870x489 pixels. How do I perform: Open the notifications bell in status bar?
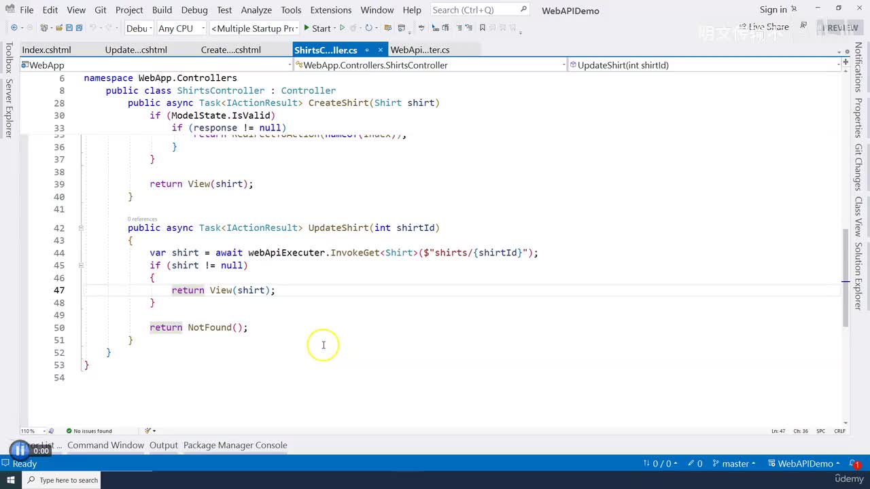point(855,464)
